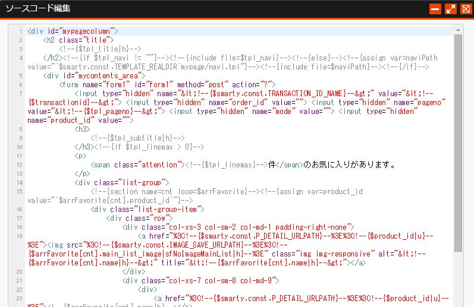The image size is (474, 307).
Task: Click the scrollbar up arrow
Action: (458, 30)
